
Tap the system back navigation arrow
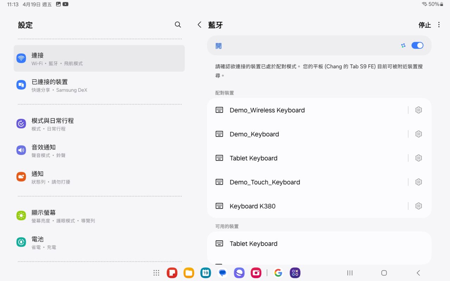tap(418, 273)
